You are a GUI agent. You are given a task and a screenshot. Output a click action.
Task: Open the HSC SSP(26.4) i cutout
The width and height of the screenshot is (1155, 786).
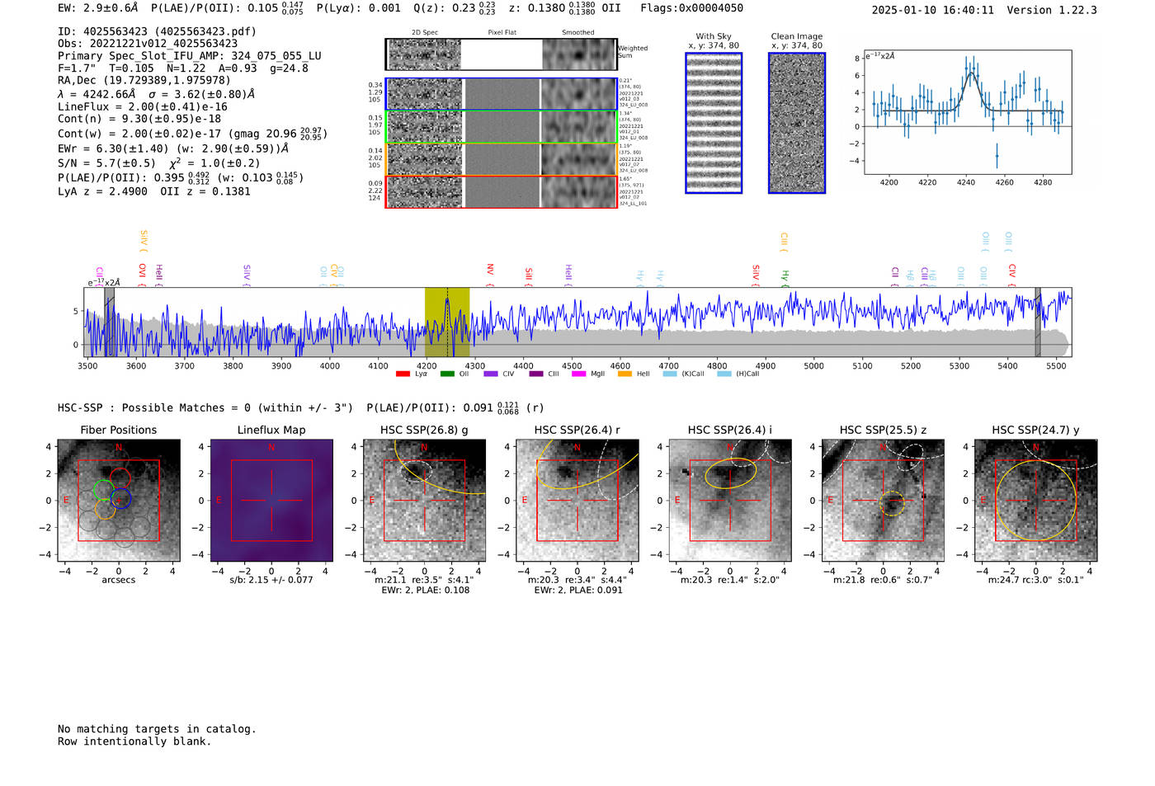coord(730,501)
